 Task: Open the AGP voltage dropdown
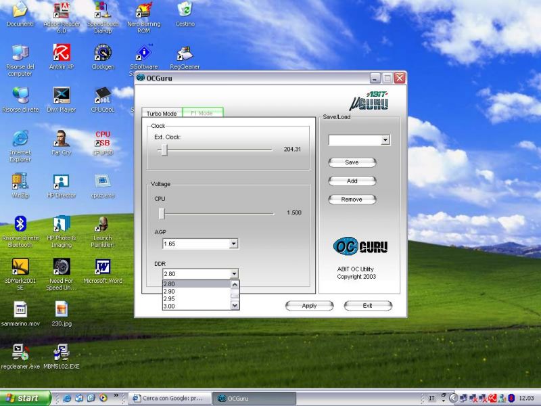coord(233,244)
